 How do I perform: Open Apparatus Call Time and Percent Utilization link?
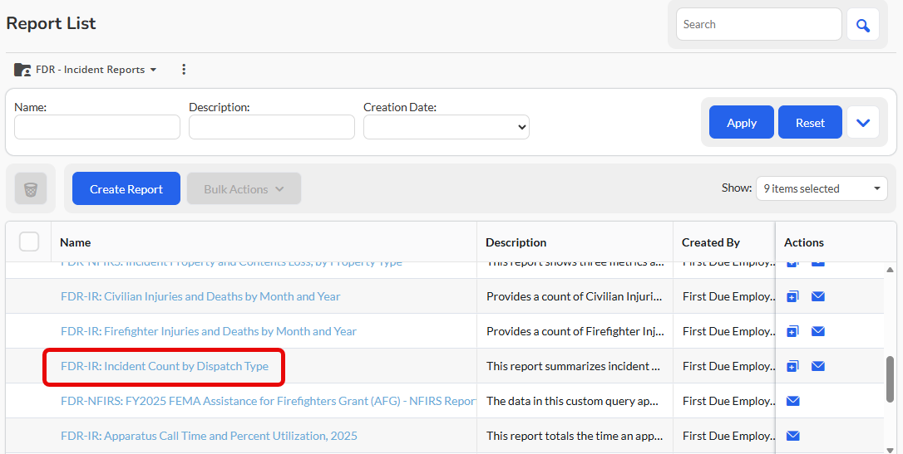click(209, 436)
